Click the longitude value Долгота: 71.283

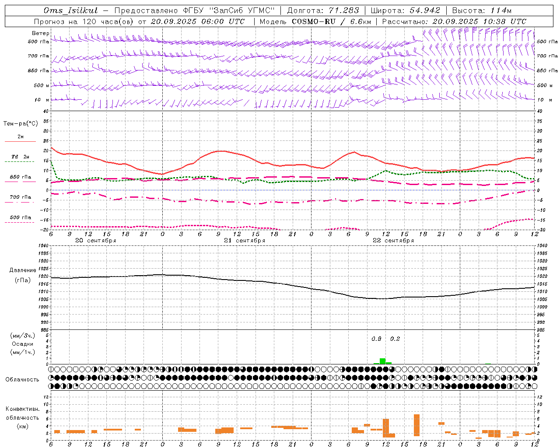point(323,10)
